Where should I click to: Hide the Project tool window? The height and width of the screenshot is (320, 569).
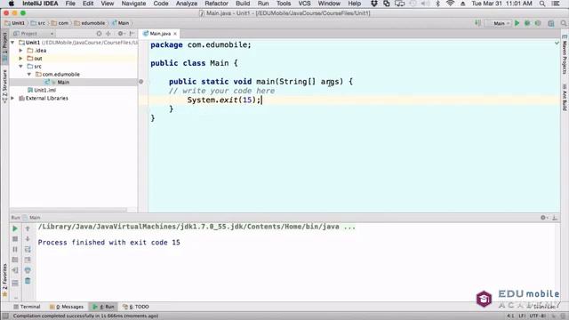click(x=132, y=34)
